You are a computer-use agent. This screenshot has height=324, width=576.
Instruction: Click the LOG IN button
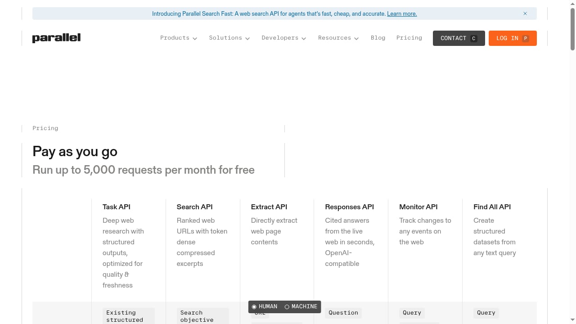click(x=513, y=38)
